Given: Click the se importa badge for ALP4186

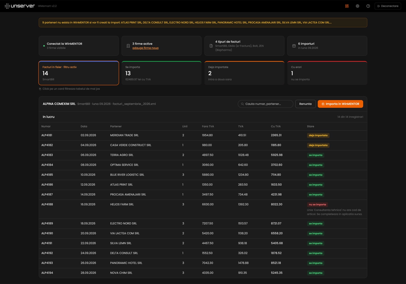Looking at the screenshot, I should coord(316,185).
